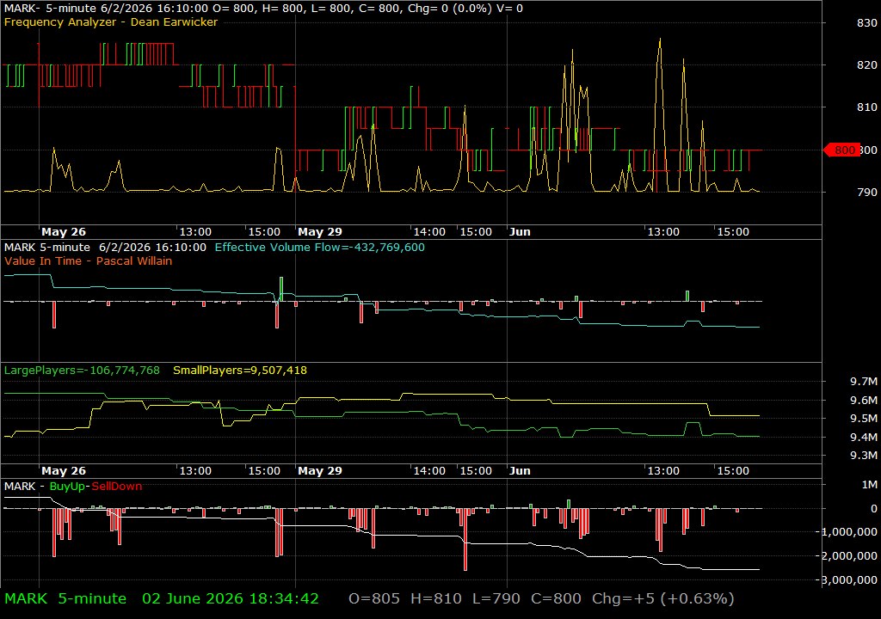Image resolution: width=881 pixels, height=619 pixels.
Task: Select the Effective Volume Flow value text
Action: coord(320,247)
